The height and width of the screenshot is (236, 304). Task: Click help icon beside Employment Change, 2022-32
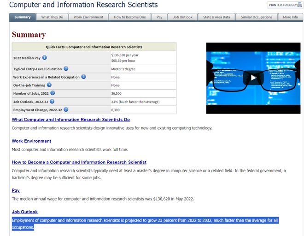coord(66,109)
